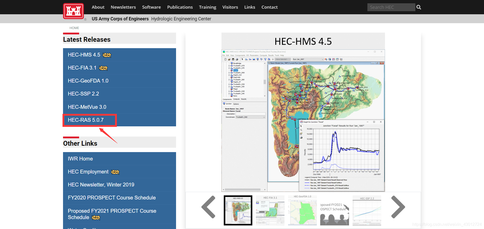Open FY2020 PROSPECT Course Schedule link
This screenshot has width=484, height=229.
[x=119, y=198]
